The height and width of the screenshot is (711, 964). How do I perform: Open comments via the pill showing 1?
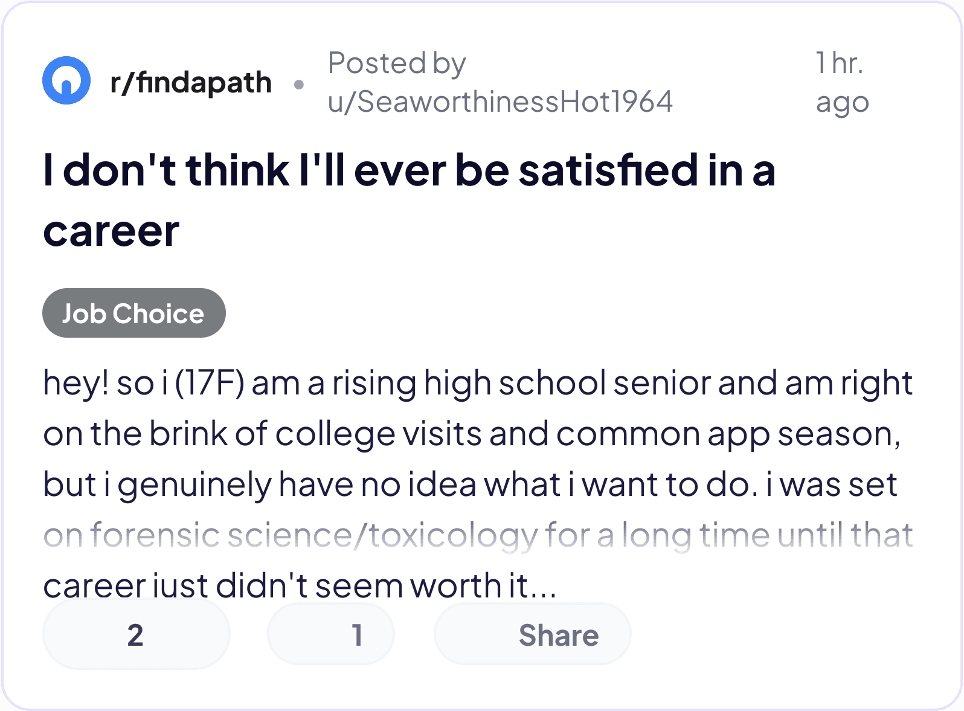tap(331, 635)
